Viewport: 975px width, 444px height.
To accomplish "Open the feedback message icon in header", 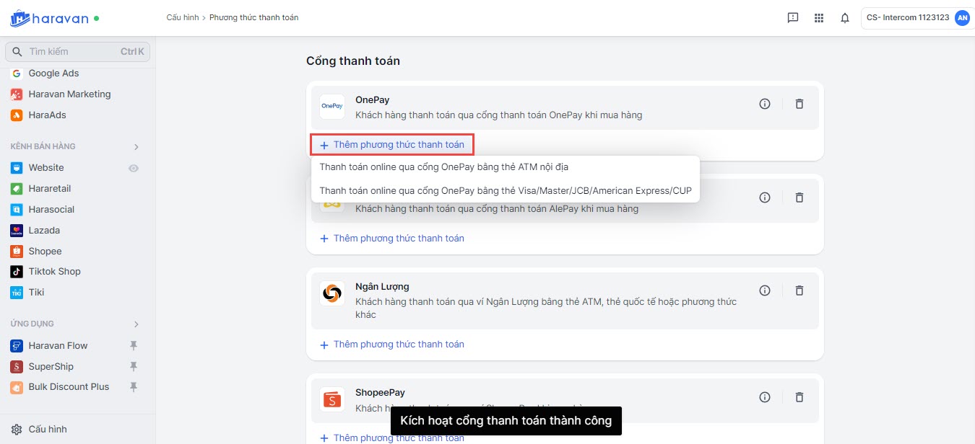I will (x=793, y=18).
